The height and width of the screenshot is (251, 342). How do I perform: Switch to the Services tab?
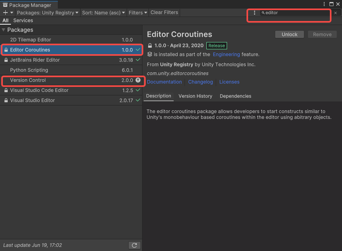(x=23, y=21)
